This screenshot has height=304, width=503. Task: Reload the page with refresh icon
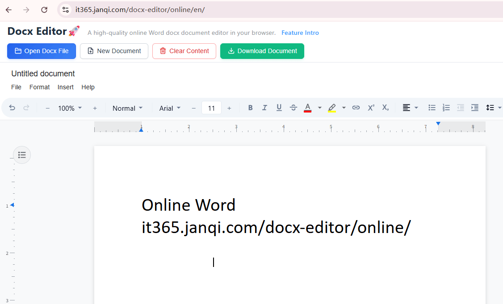(x=44, y=10)
